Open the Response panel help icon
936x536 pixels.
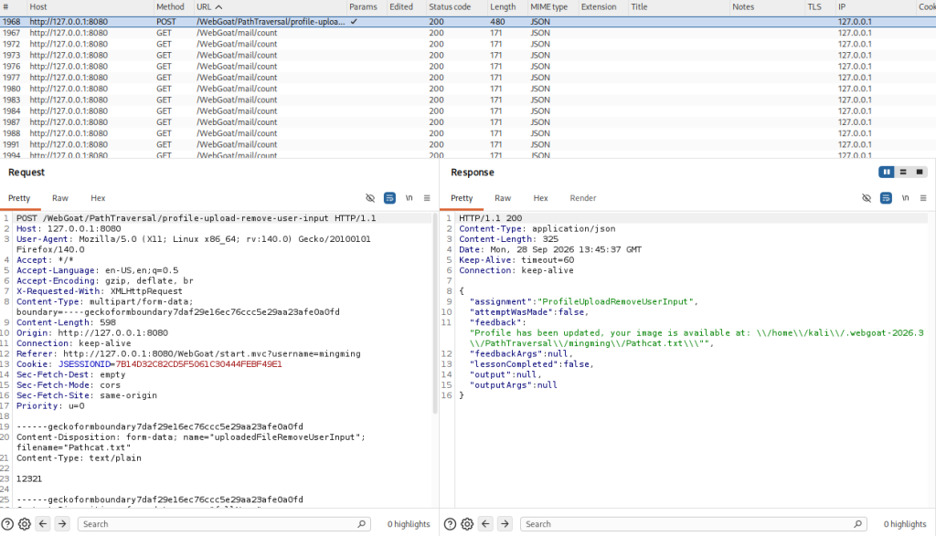coord(450,524)
